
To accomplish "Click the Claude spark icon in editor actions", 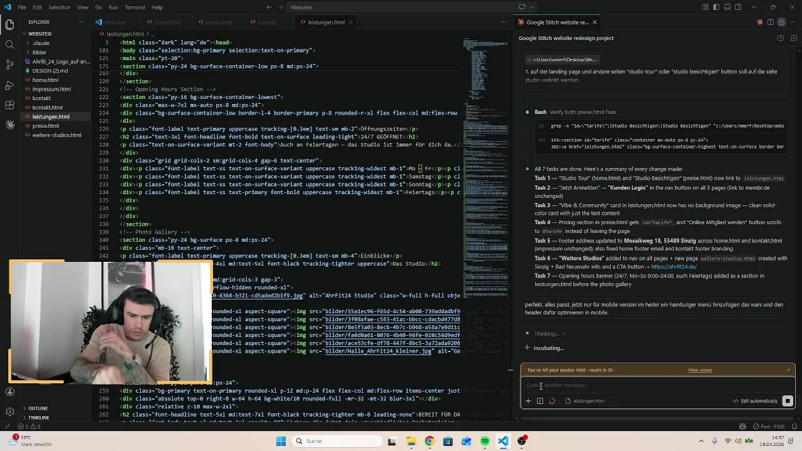I will click(760, 22).
